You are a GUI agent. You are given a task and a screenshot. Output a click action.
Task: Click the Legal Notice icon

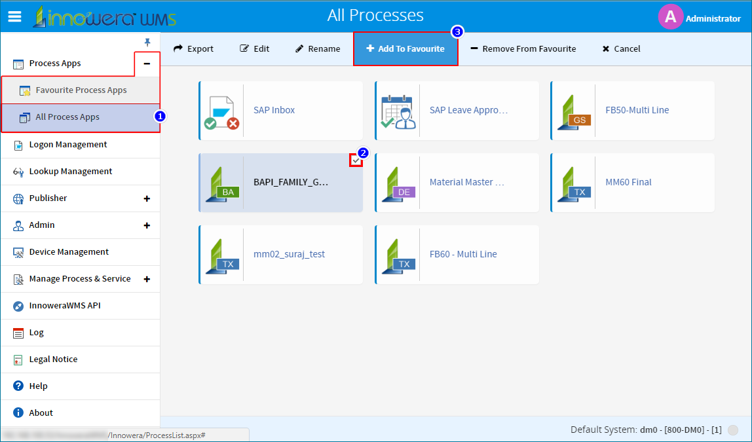point(18,360)
